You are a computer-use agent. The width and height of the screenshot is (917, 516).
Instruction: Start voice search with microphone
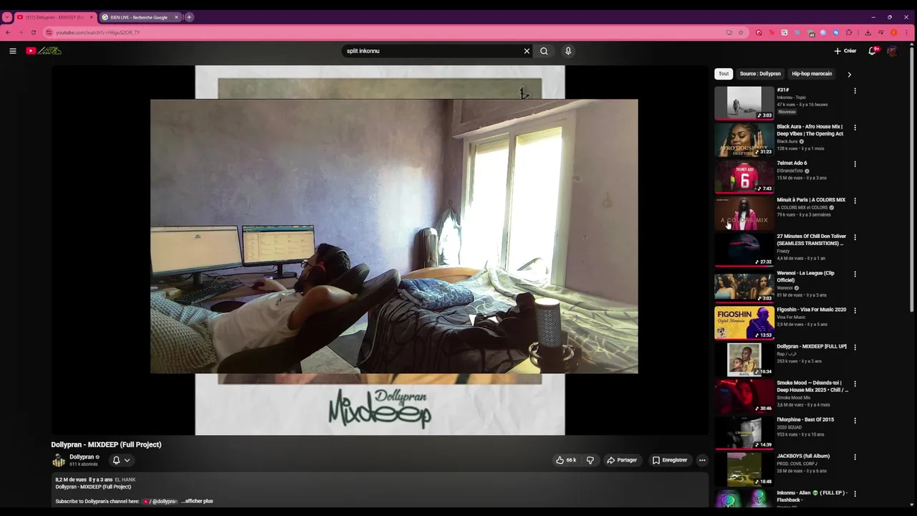point(568,51)
